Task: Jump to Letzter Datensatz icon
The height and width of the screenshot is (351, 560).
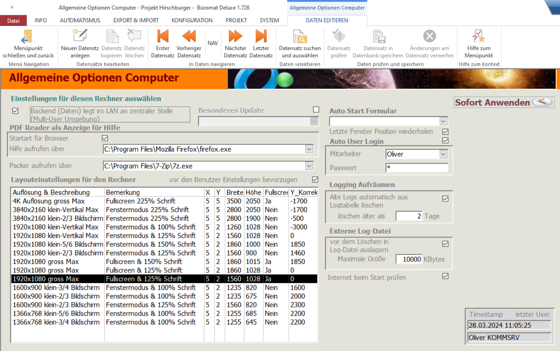Action: click(261, 37)
